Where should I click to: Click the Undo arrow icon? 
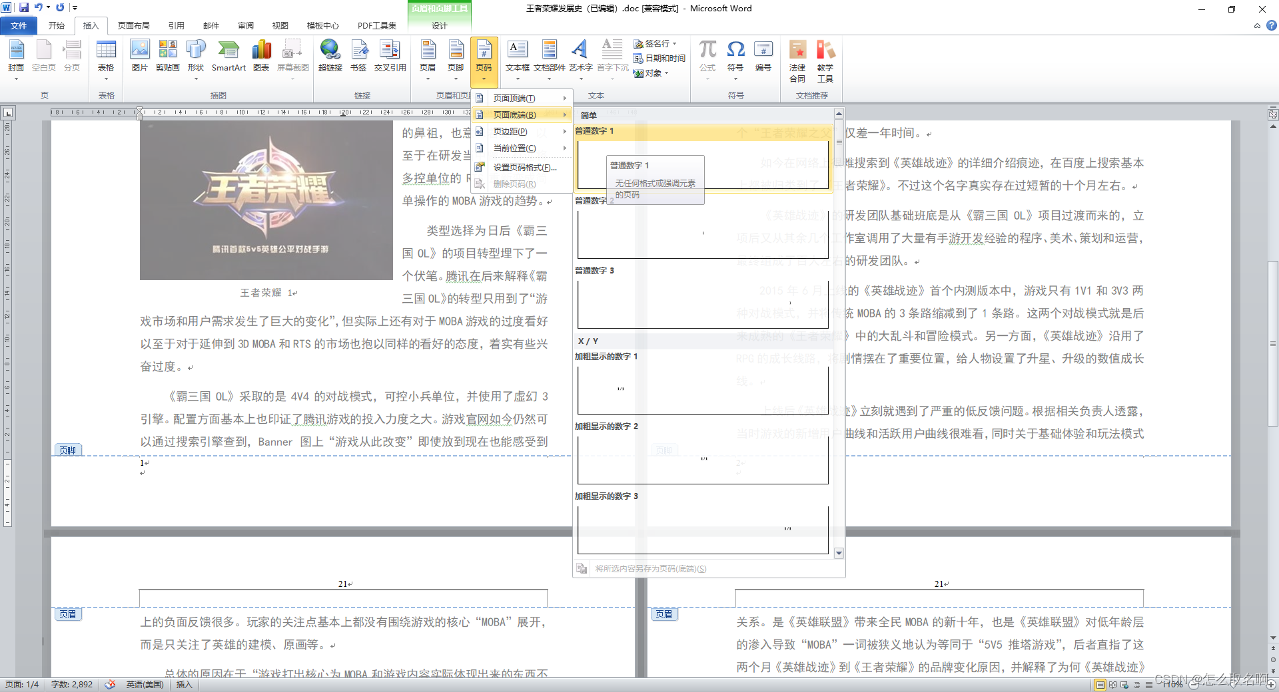click(x=39, y=7)
